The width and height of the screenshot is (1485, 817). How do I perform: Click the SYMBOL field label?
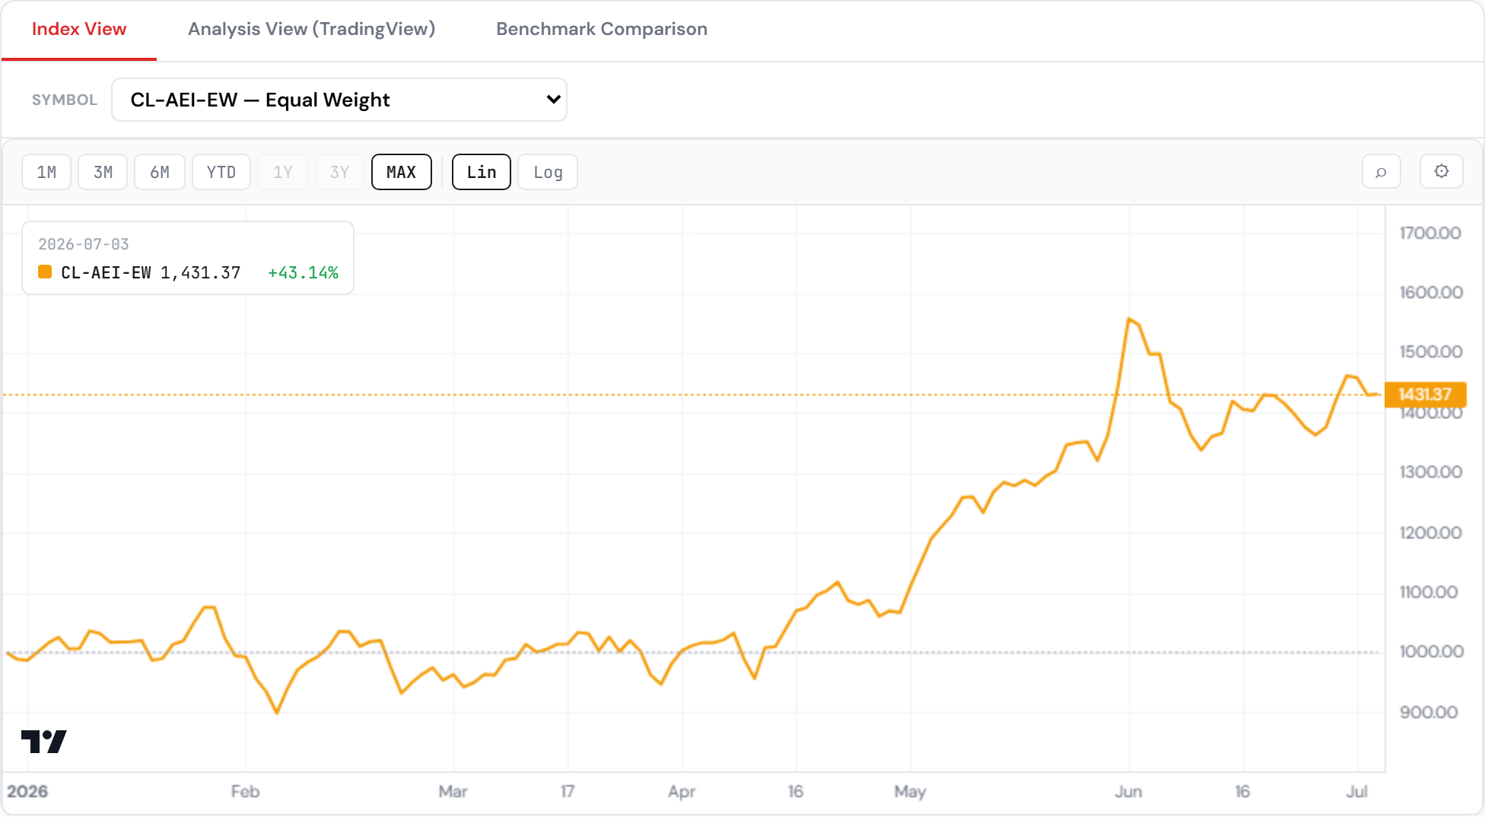(65, 100)
